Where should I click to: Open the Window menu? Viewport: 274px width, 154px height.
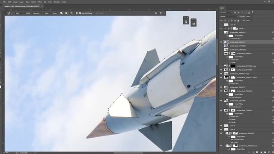pos(57,2)
